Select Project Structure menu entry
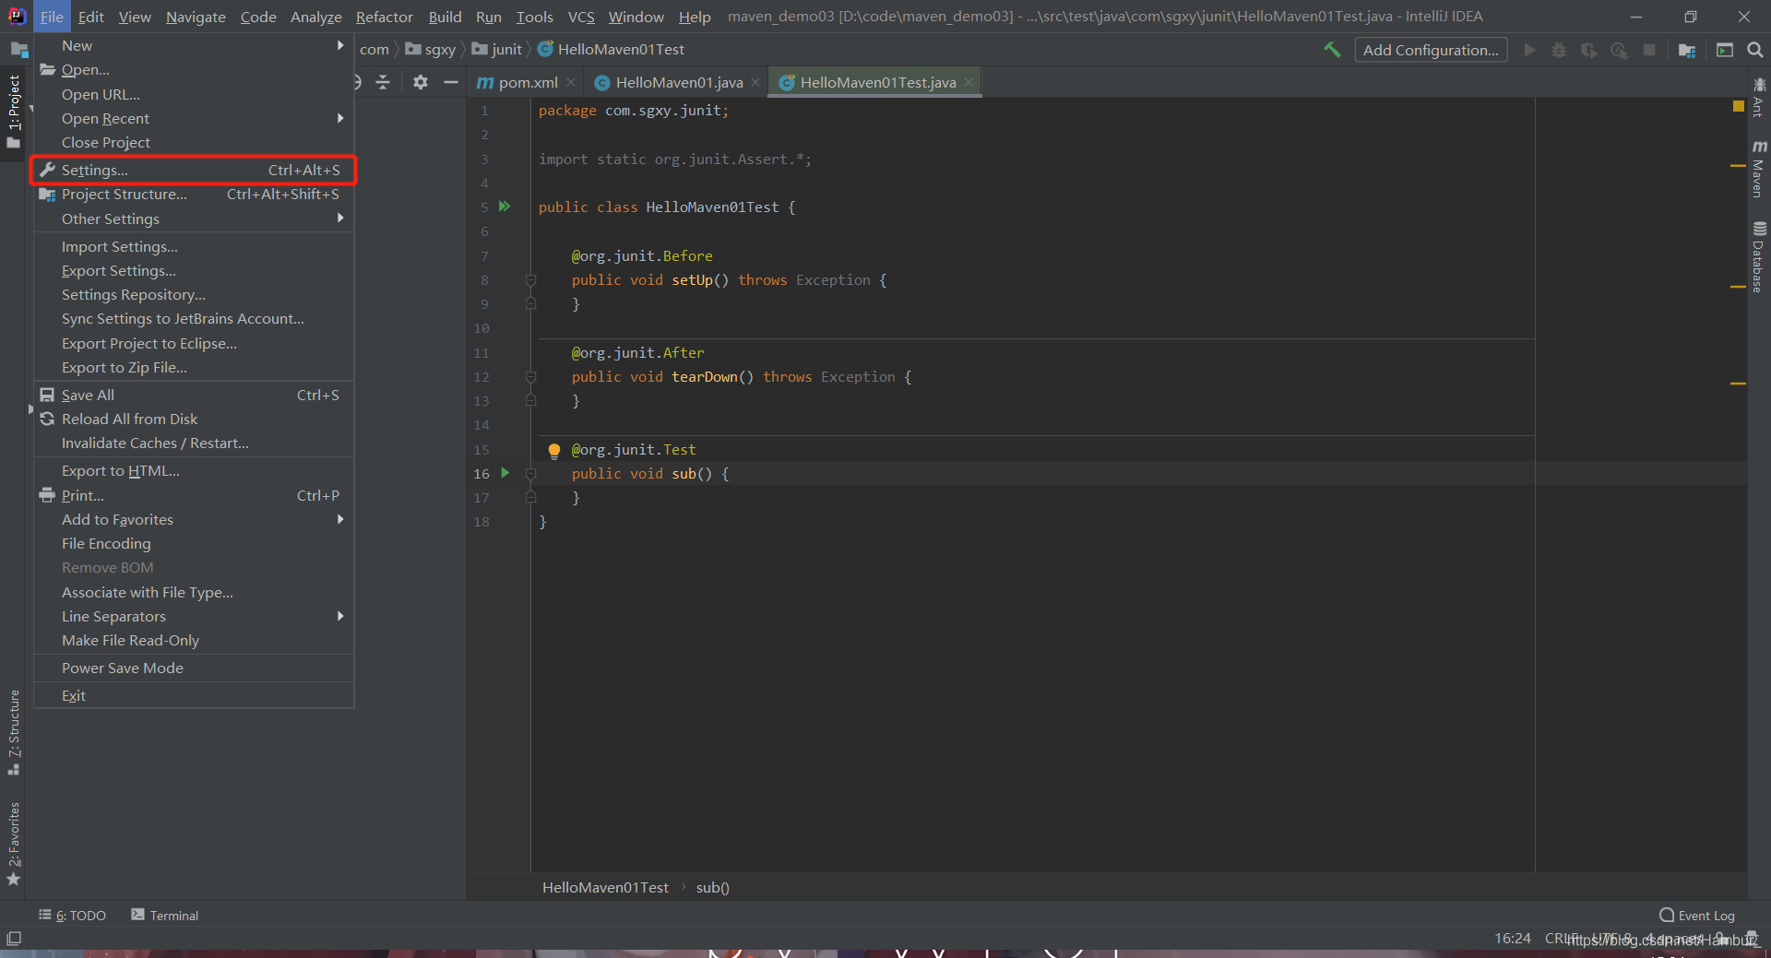1771x958 pixels. pyautogui.click(x=194, y=194)
